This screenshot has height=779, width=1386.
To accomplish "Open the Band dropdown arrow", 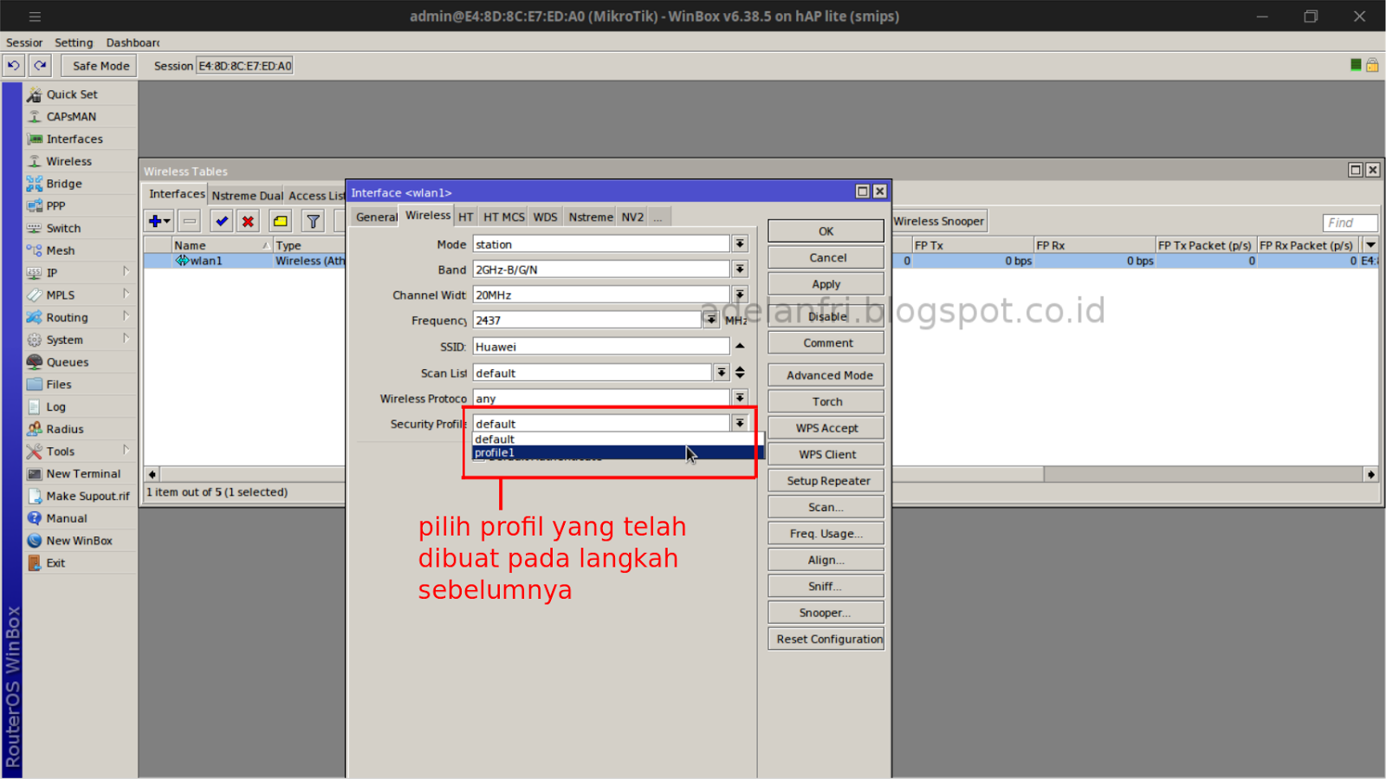I will (740, 269).
